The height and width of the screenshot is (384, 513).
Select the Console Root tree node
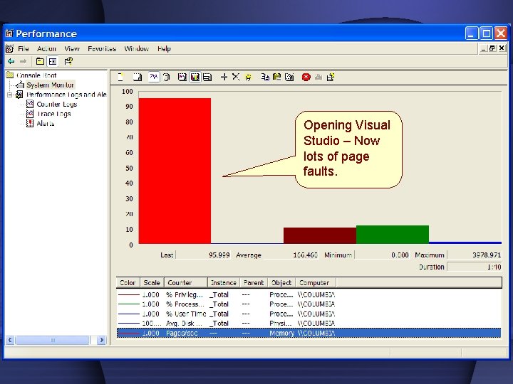pos(36,75)
